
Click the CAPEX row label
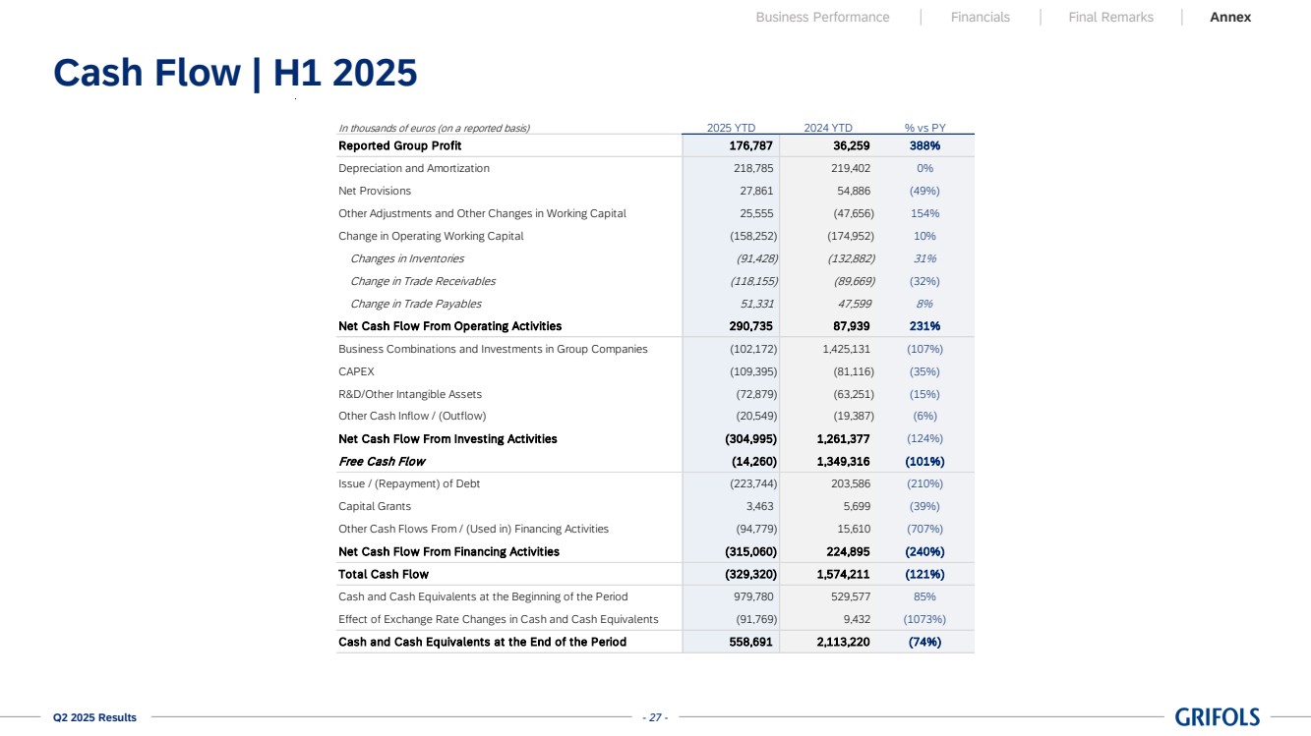[x=356, y=372]
